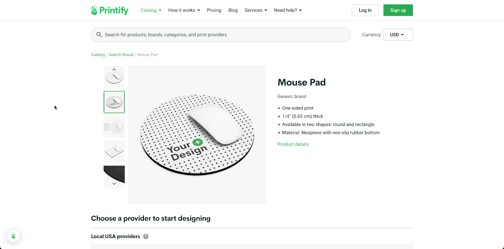
Task: Click the Log in button
Action: [x=365, y=10]
